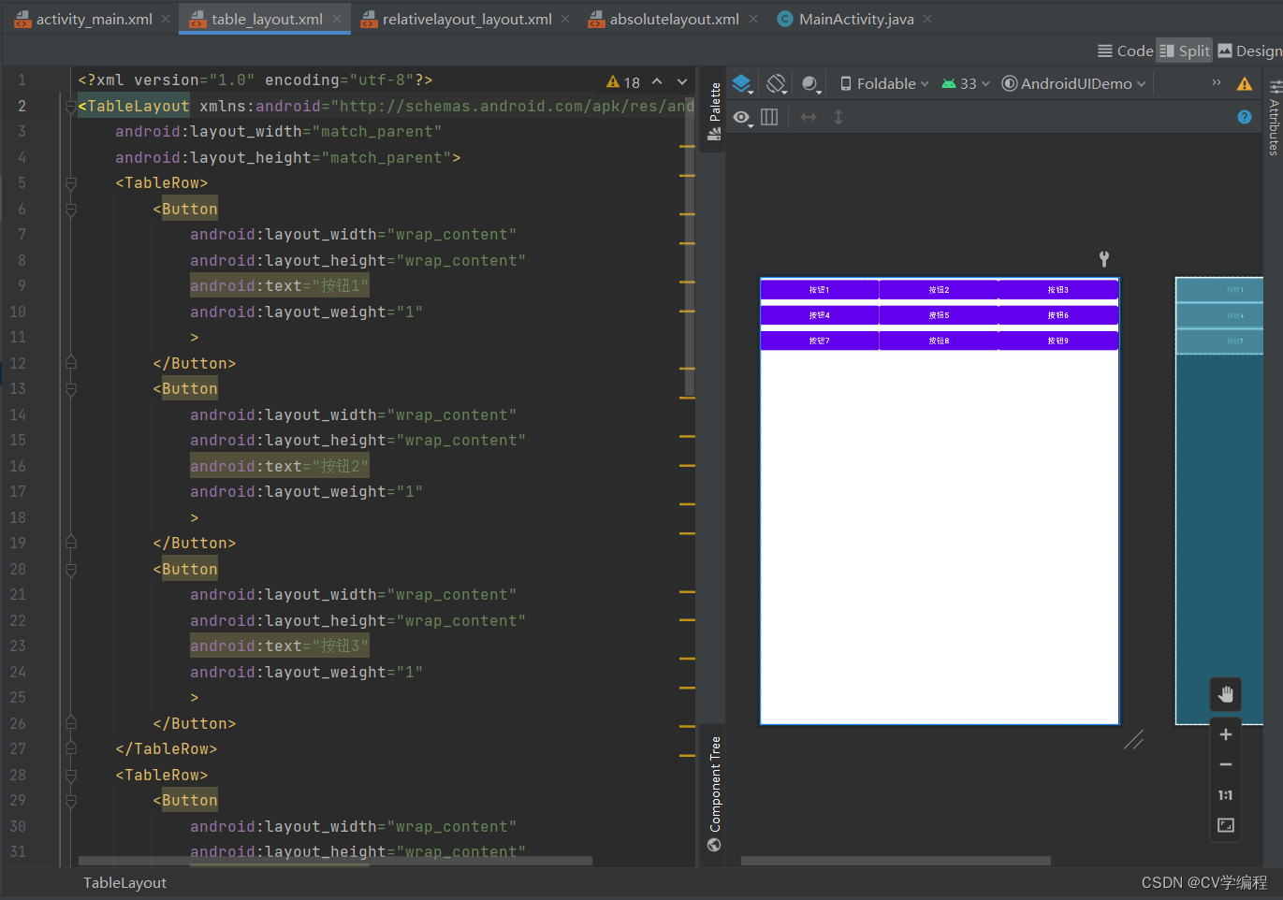
Task: Zoom out with the minus button
Action: pyautogui.click(x=1226, y=764)
